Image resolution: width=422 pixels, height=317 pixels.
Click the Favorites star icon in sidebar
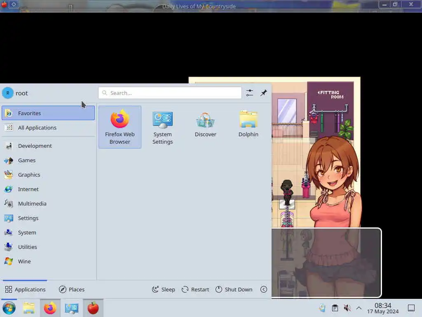[9, 113]
